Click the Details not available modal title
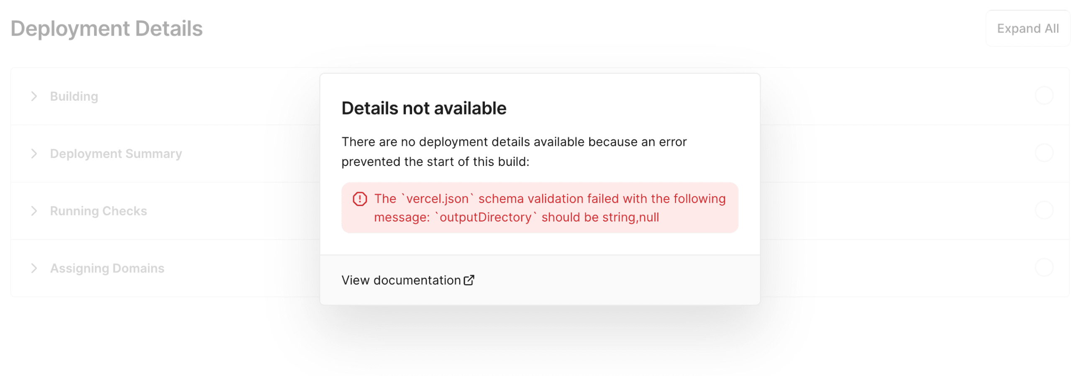The image size is (1081, 376). 424,108
